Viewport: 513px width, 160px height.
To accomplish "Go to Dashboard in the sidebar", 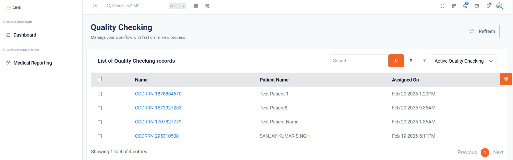I will [x=24, y=35].
